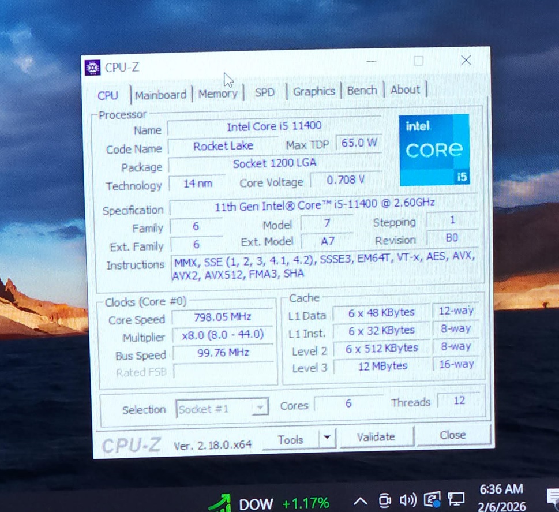Switch to the Memory tab
This screenshot has height=512, width=559.
[217, 94]
